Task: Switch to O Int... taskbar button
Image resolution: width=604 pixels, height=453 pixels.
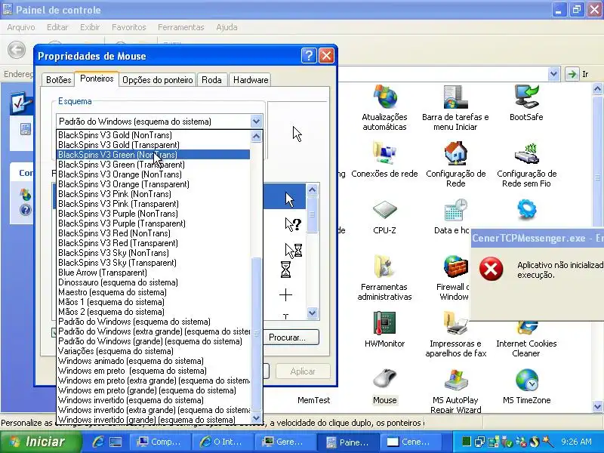Action: point(223,442)
